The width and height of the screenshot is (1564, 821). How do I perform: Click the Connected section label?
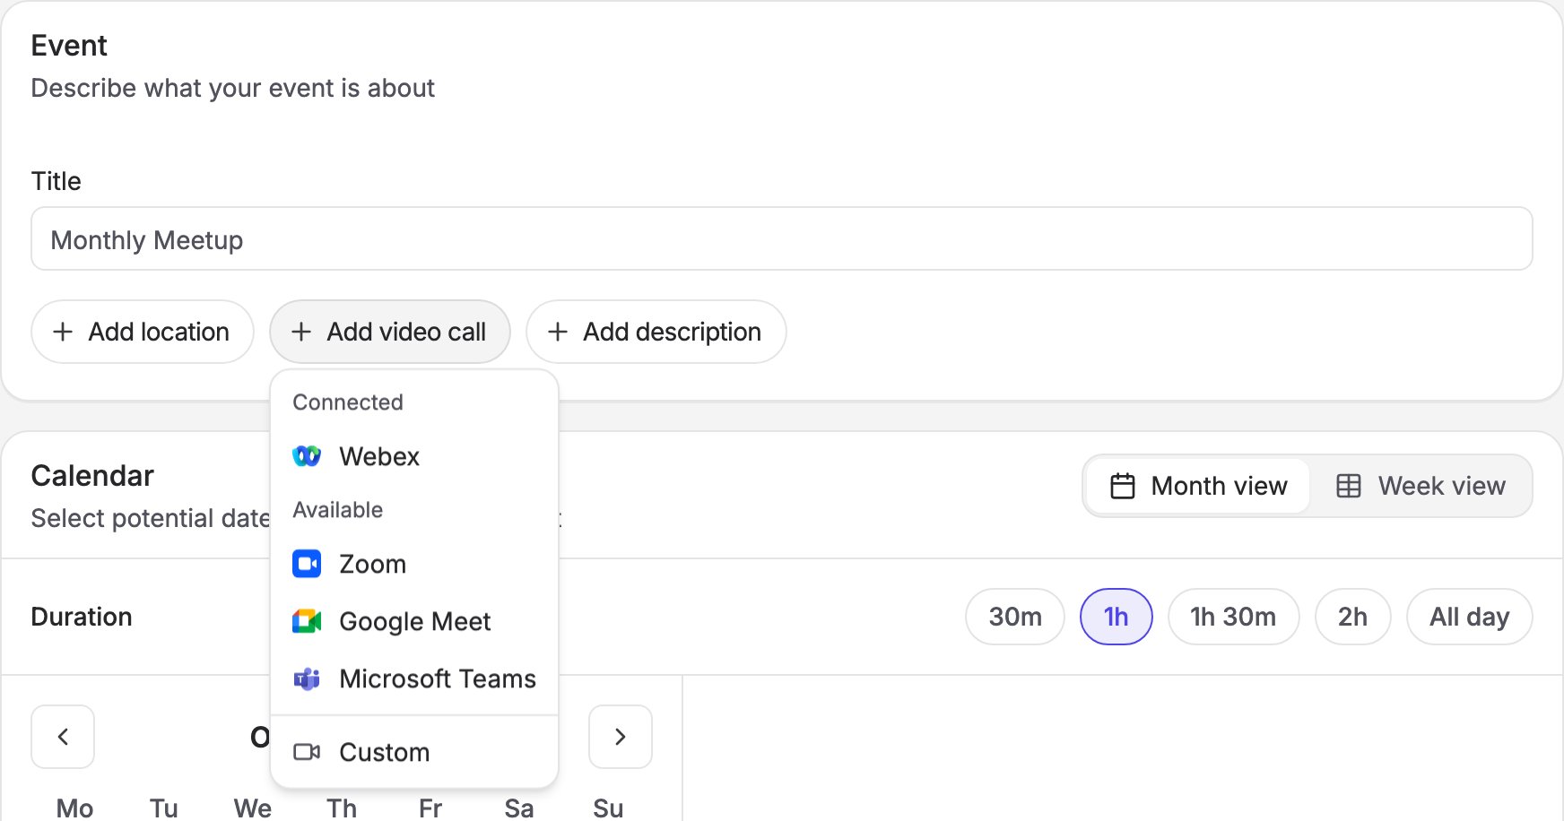348,402
